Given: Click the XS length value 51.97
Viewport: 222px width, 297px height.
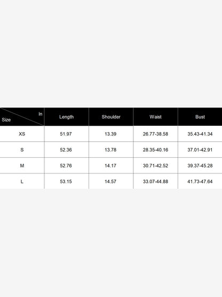Looking at the screenshot, I should click(x=66, y=134).
